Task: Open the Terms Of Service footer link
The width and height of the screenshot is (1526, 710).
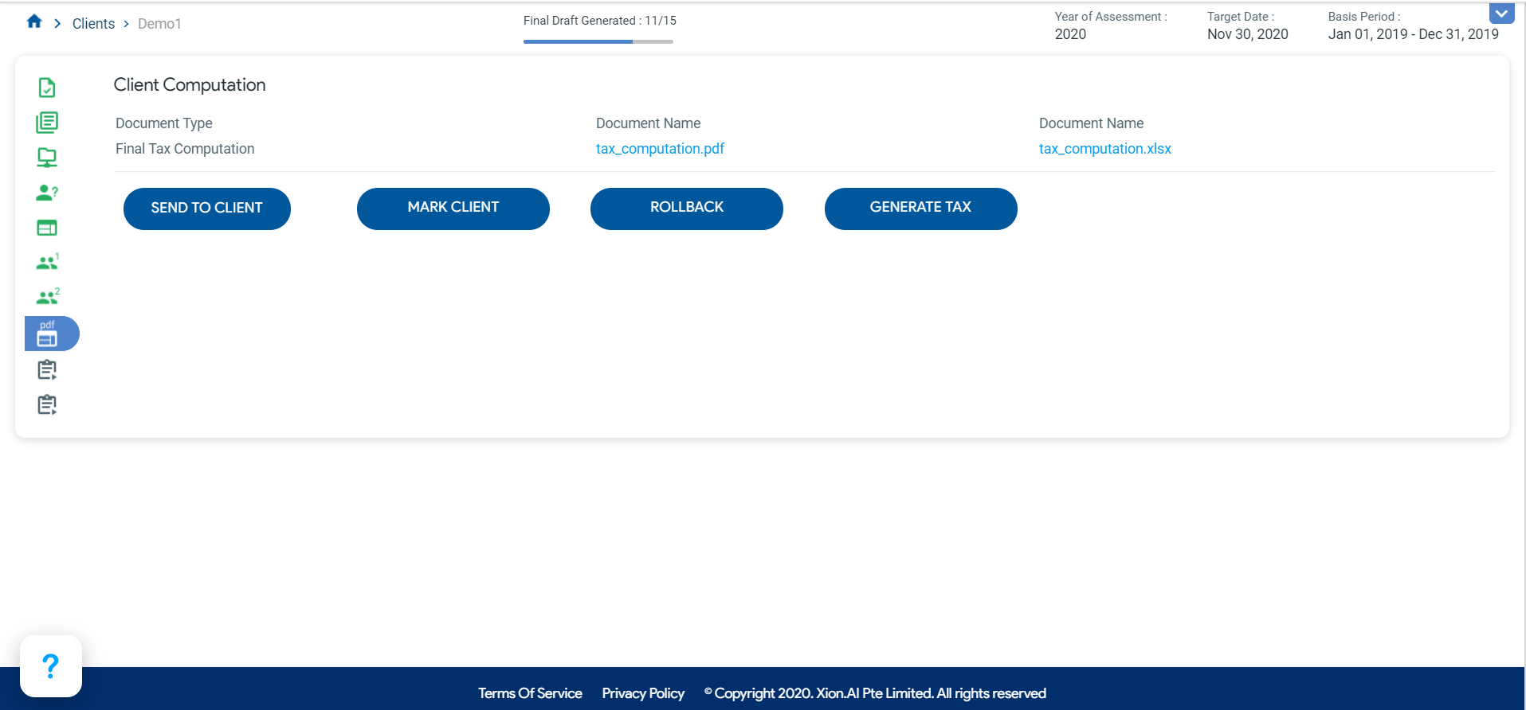Action: point(530,693)
